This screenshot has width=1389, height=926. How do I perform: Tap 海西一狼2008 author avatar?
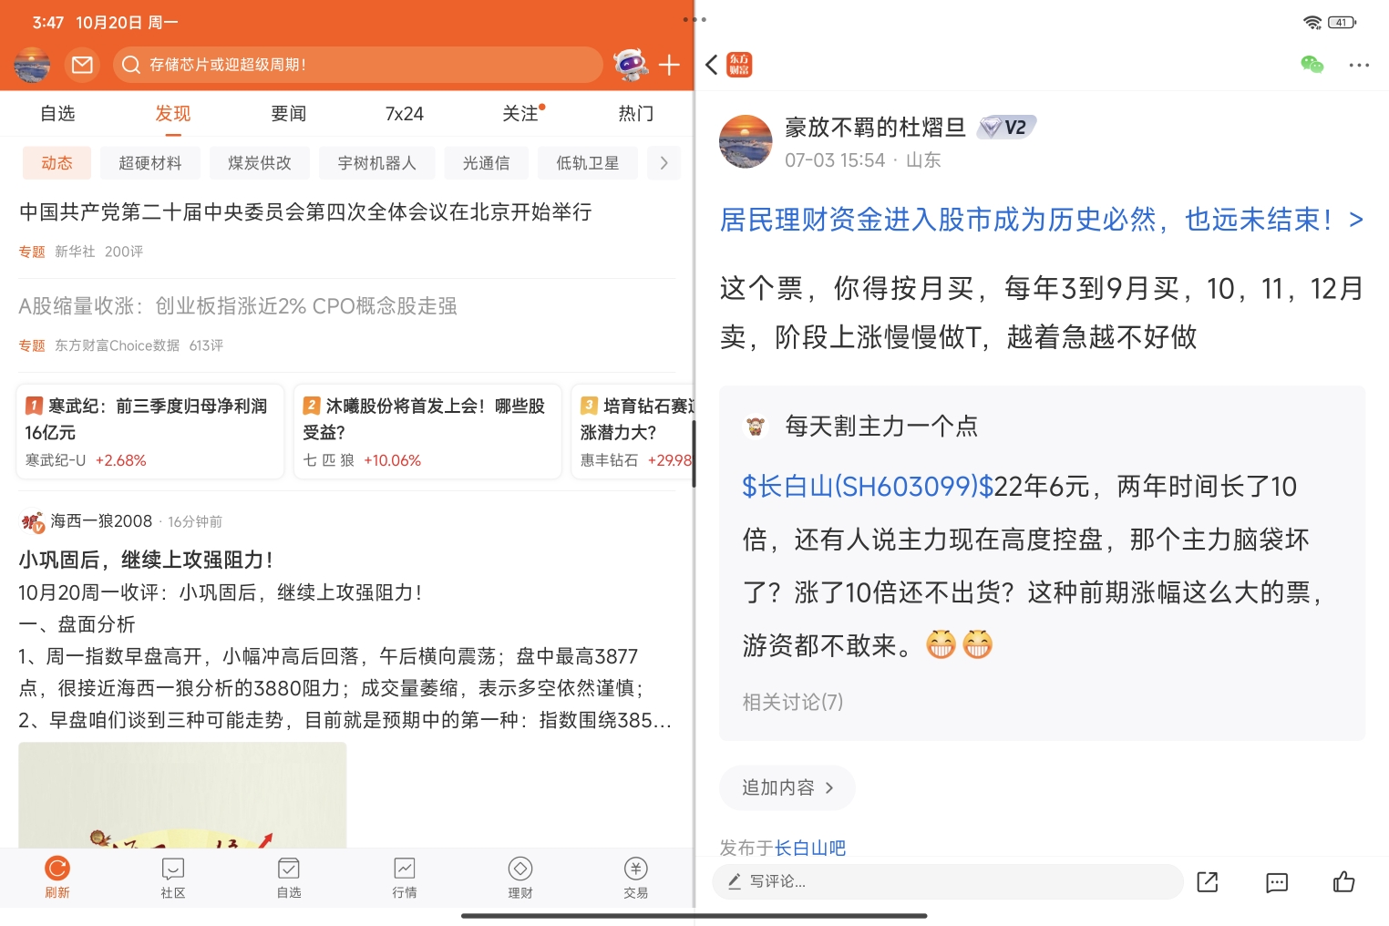[33, 521]
